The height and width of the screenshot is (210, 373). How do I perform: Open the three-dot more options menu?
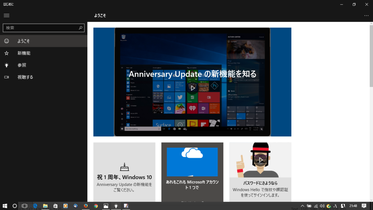click(x=366, y=15)
